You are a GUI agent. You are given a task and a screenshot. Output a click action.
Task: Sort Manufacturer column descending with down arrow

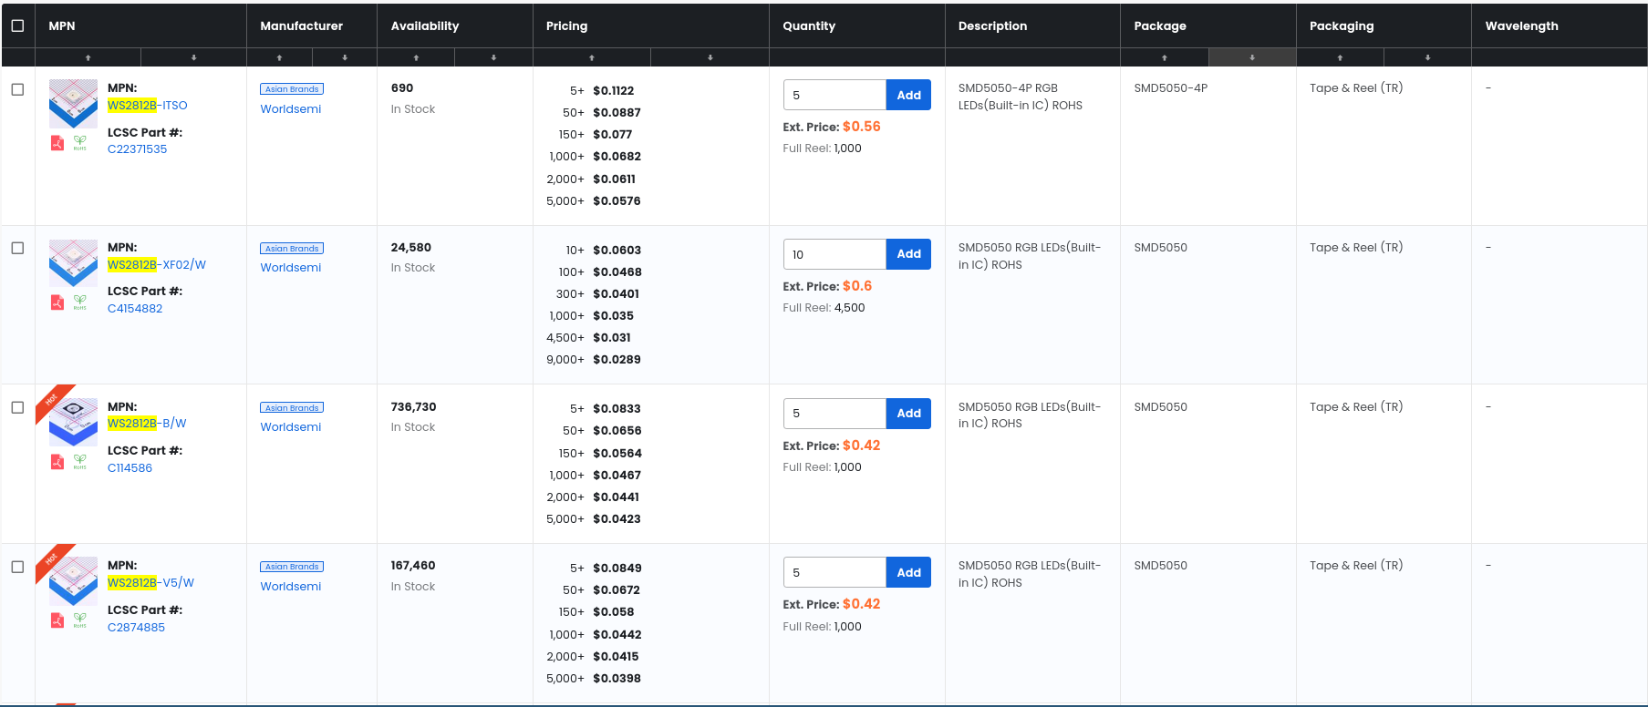pyautogui.click(x=345, y=57)
